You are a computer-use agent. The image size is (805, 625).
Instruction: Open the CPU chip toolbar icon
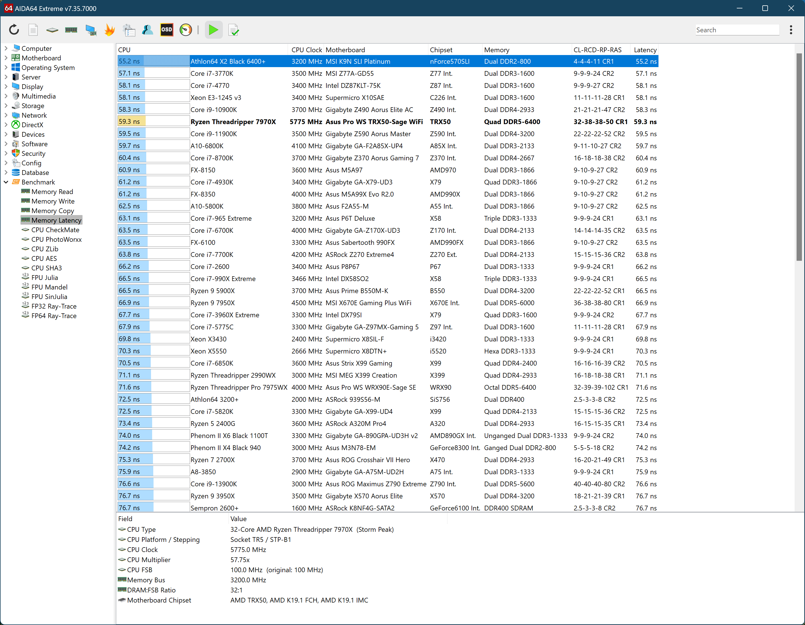pyautogui.click(x=52, y=30)
